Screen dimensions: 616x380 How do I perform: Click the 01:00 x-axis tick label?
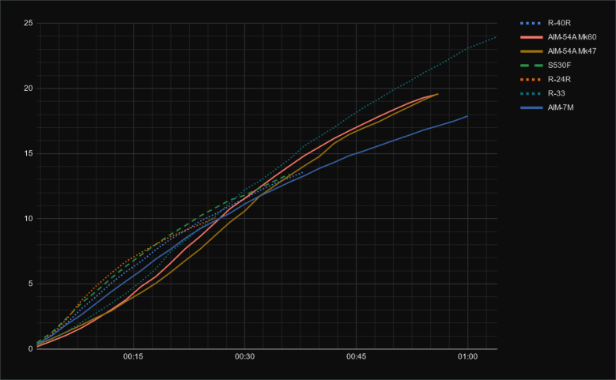click(467, 357)
